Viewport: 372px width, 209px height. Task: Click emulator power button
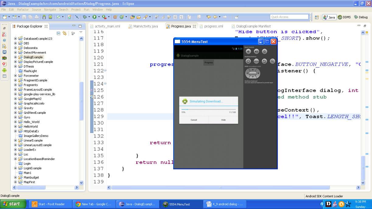click(265, 52)
